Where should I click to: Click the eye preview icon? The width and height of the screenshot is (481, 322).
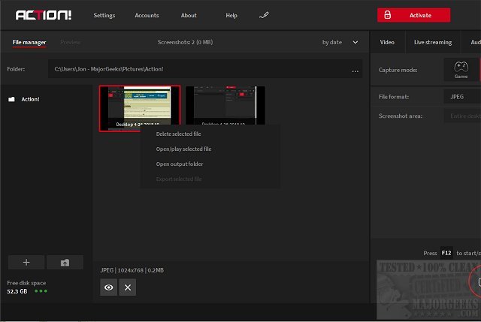click(x=109, y=287)
